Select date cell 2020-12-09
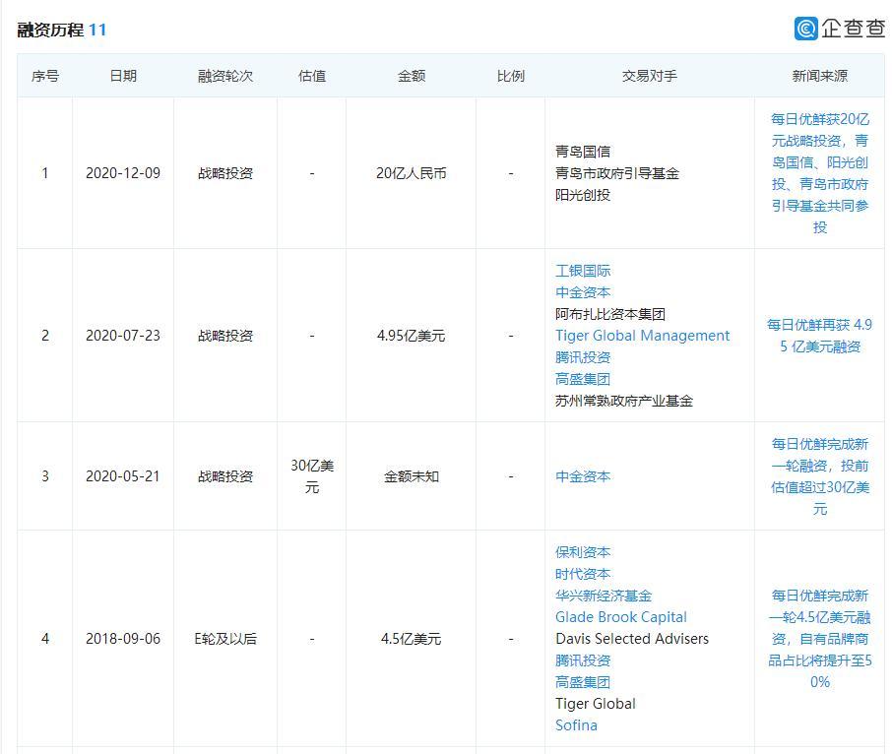Viewport: 892px width, 754px height. pos(123,173)
